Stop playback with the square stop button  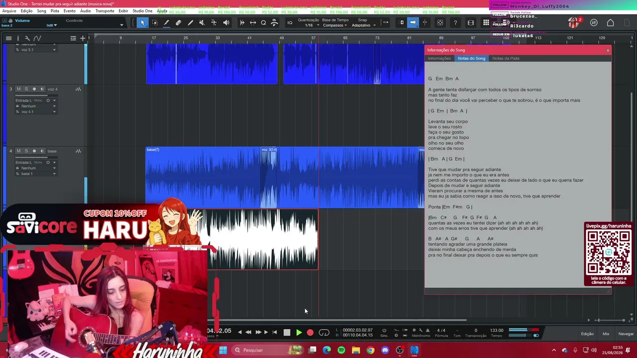pyautogui.click(x=287, y=333)
